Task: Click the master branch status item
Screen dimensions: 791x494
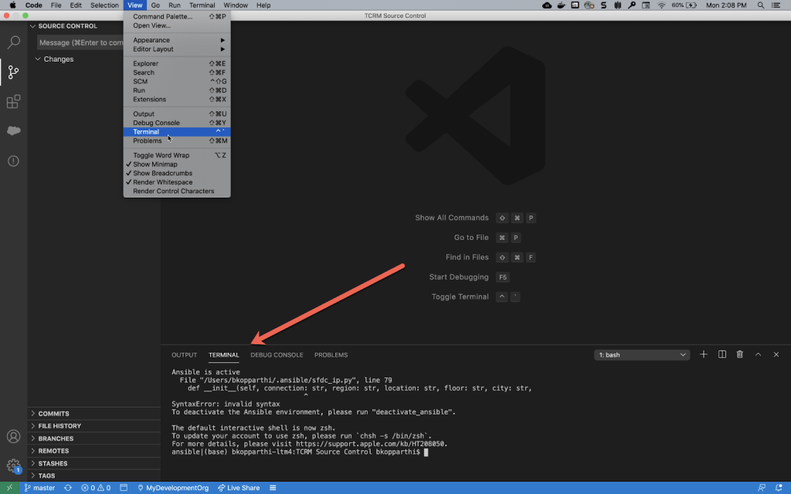Action: click(39, 488)
